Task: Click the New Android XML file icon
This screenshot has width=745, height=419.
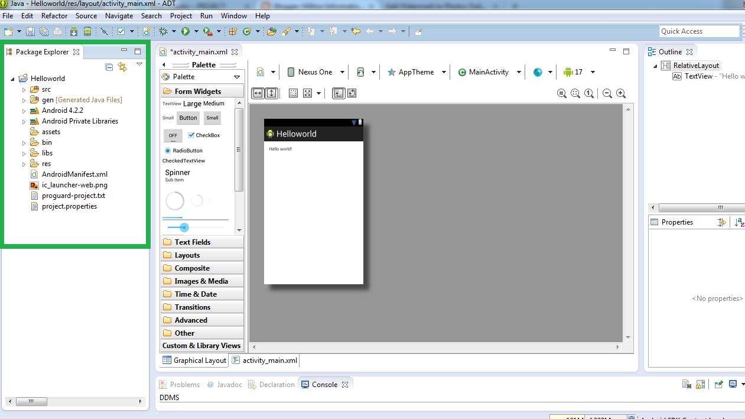Action: tap(147, 31)
